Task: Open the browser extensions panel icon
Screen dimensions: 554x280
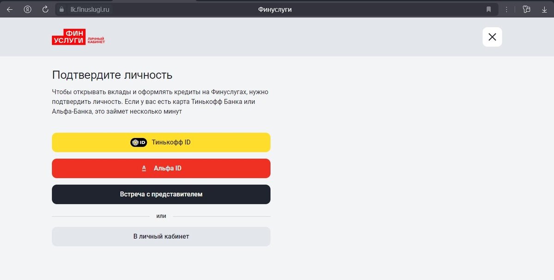Action: (x=526, y=9)
